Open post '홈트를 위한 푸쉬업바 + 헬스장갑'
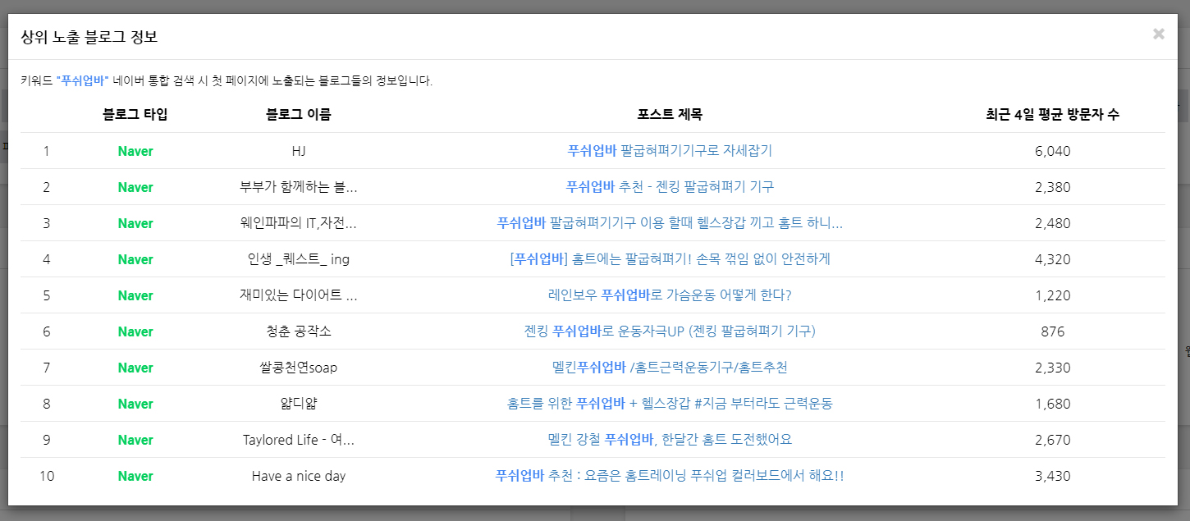 pyautogui.click(x=670, y=404)
